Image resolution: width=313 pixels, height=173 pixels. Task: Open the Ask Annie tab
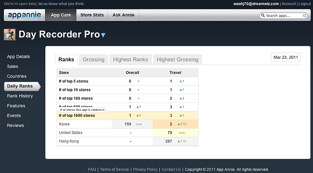[123, 15]
